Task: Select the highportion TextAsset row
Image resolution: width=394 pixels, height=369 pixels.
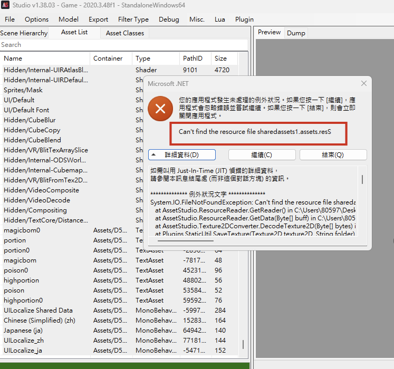Action: coord(121,280)
